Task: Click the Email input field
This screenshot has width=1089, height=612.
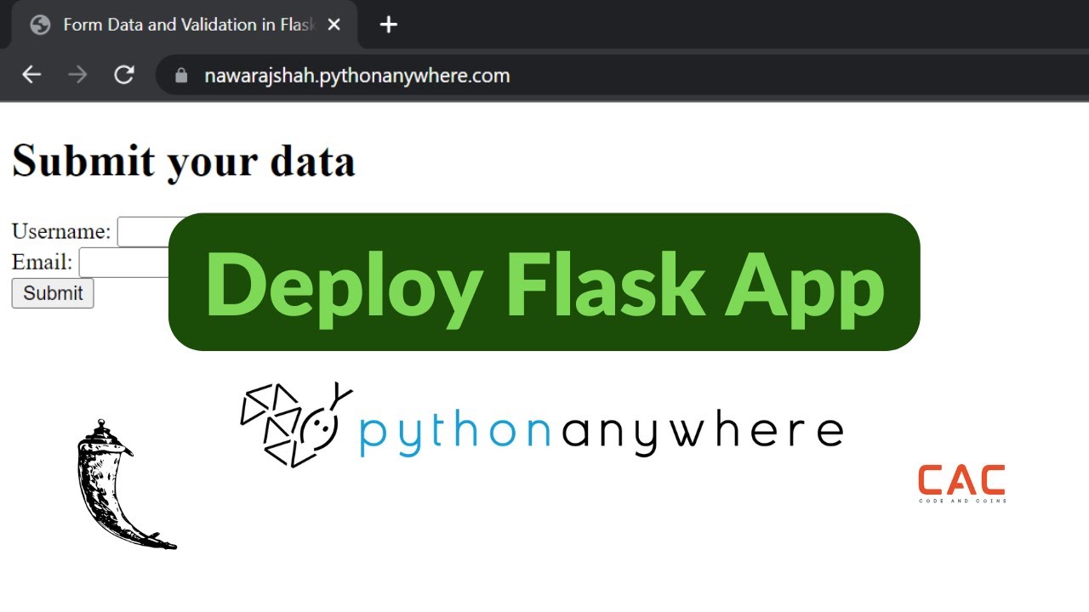Action: [124, 262]
